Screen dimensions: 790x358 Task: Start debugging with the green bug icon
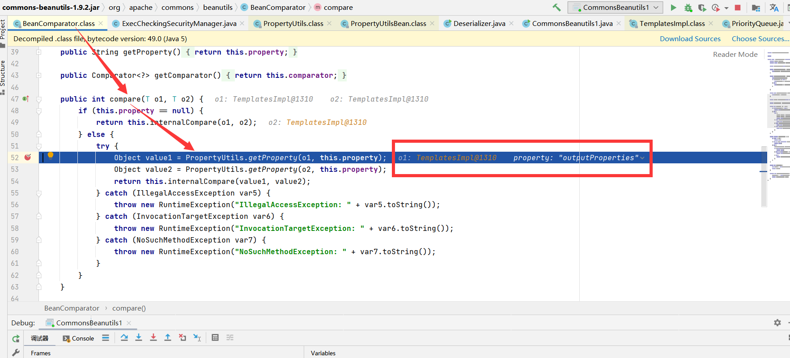tap(688, 8)
